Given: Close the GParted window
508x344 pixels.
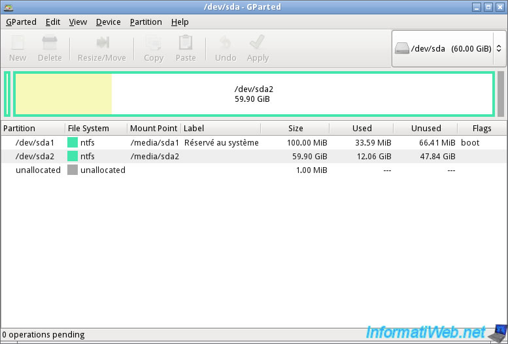Looking at the screenshot, I should point(500,7).
